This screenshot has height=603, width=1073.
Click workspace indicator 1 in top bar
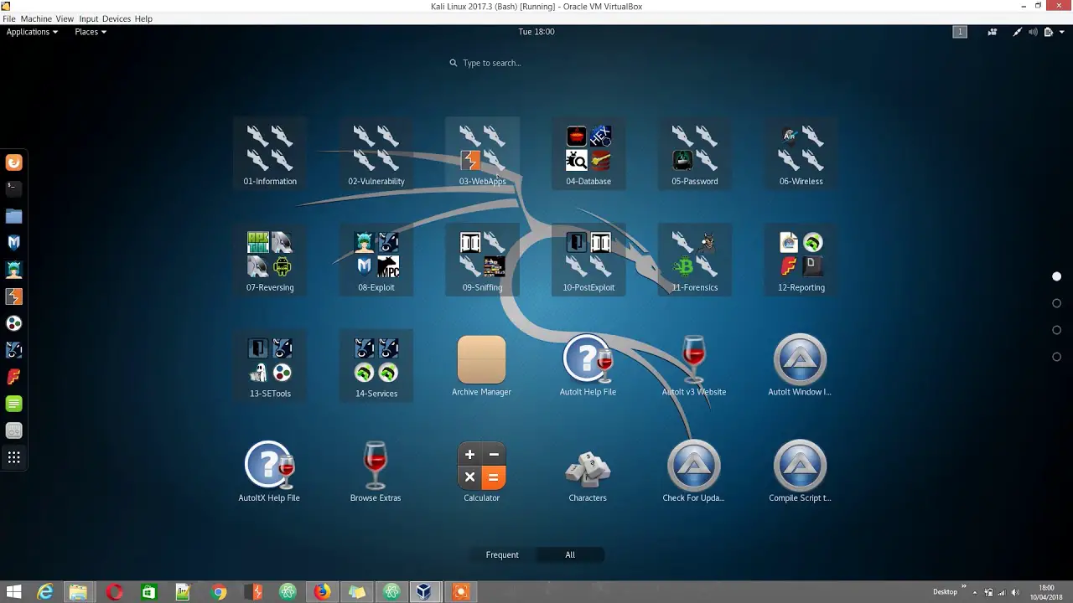click(960, 32)
